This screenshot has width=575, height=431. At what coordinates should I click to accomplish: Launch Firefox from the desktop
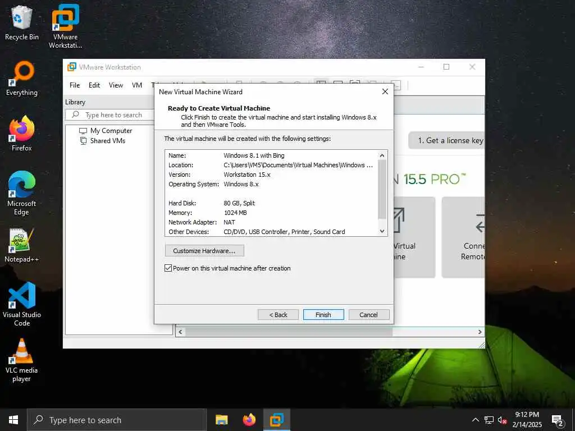(x=22, y=134)
